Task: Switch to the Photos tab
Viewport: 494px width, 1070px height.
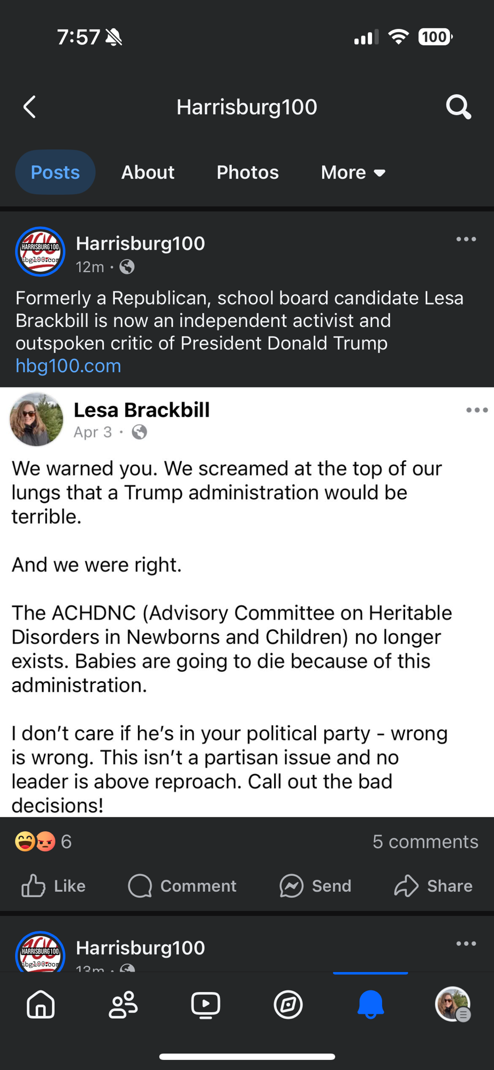Action: [x=247, y=172]
